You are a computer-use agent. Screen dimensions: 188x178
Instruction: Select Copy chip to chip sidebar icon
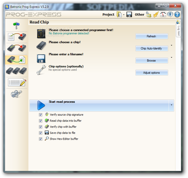pos(17,48)
